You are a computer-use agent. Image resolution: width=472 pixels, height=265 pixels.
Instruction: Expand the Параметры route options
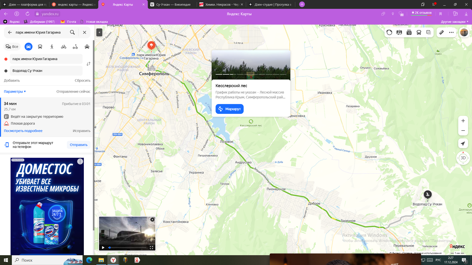pos(15,91)
